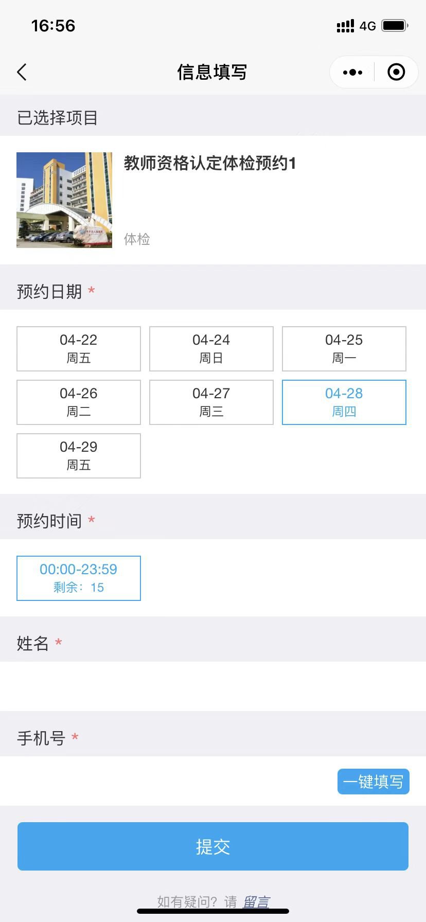Screen dimensions: 426x922
Task: Tap the back arrow icon
Action: click(x=22, y=73)
